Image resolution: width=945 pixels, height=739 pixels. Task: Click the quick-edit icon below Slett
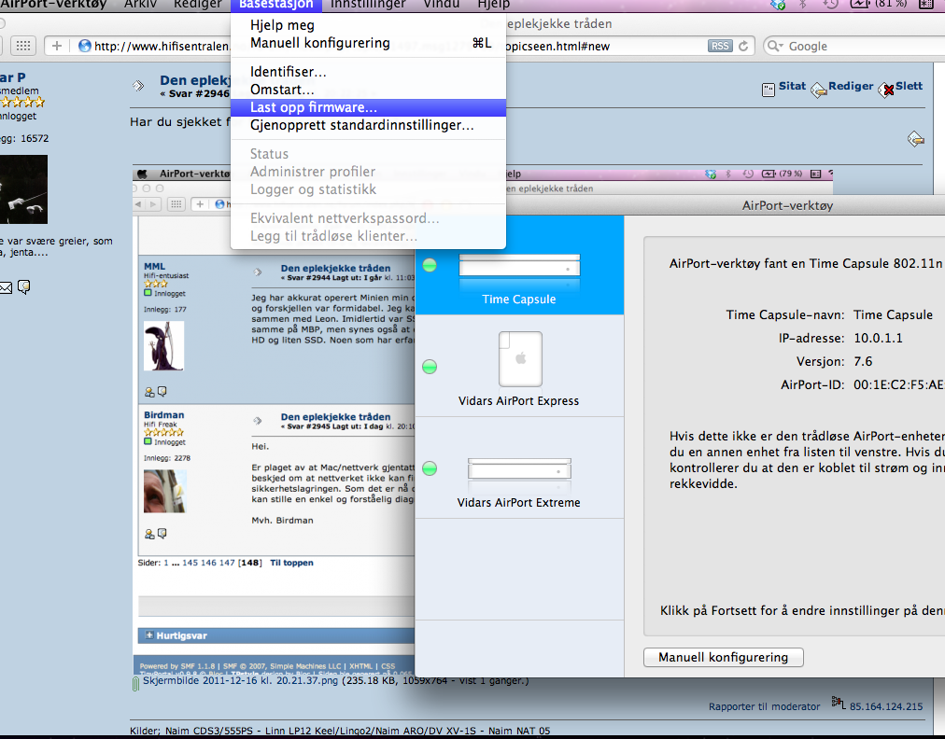coord(915,139)
